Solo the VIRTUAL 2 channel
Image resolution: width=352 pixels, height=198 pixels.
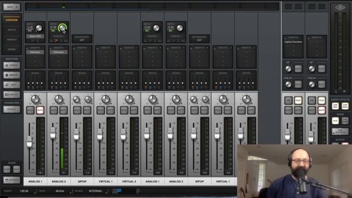click(124, 110)
